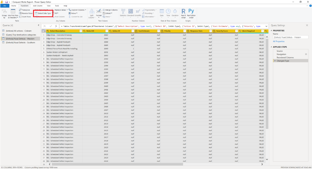Collapse the ribbon with chevron
The width and height of the screenshot is (312, 169).
[x=307, y=6]
